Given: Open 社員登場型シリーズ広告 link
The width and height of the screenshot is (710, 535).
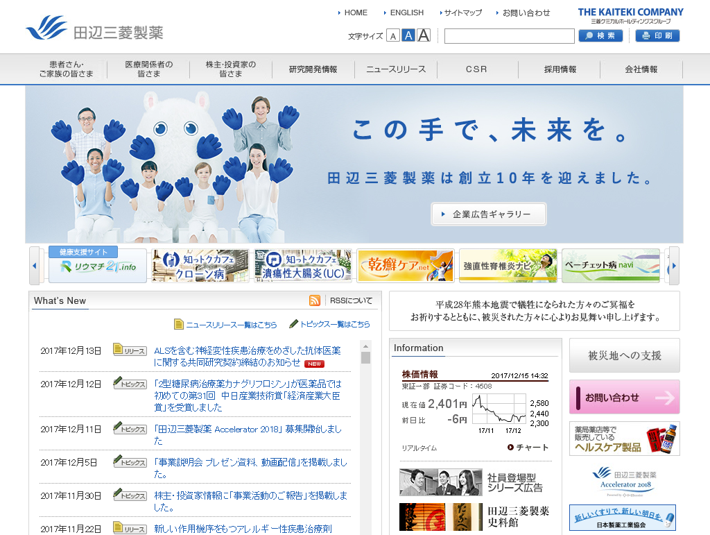Looking at the screenshot, I should click(x=515, y=482).
